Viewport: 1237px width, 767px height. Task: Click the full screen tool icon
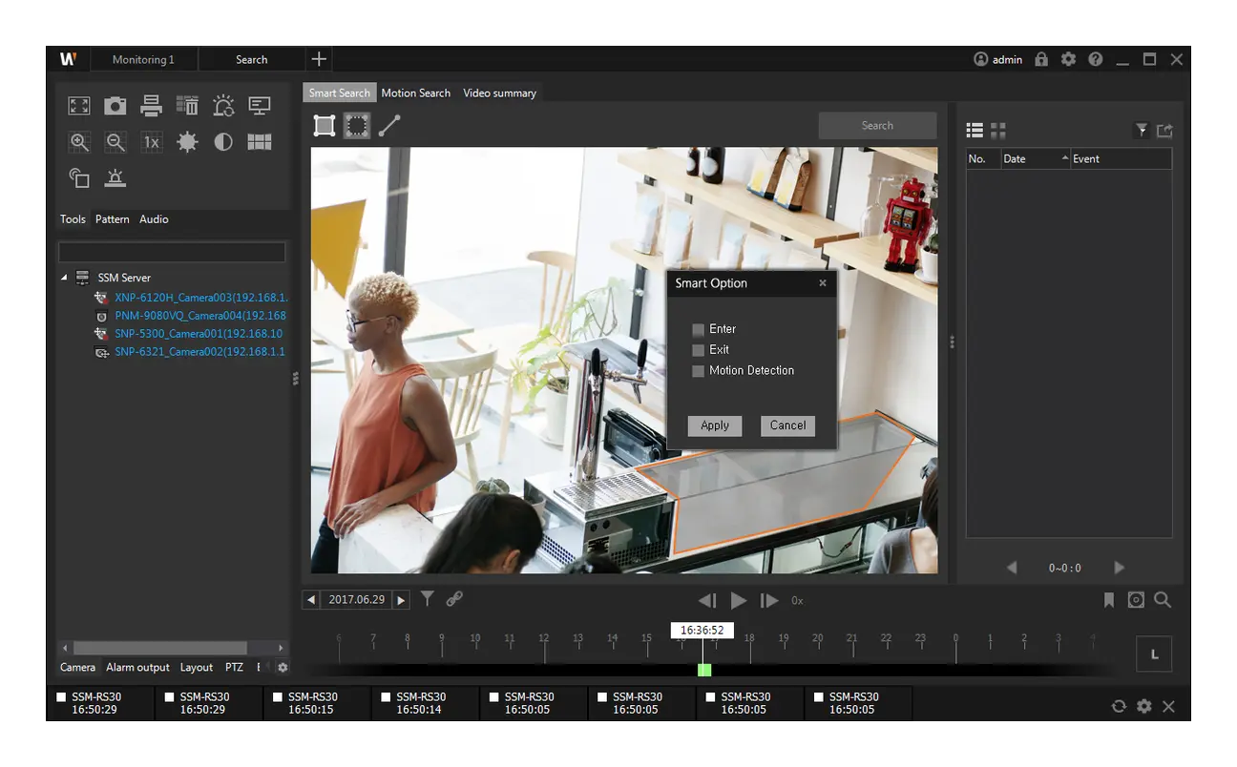pyautogui.click(x=79, y=106)
